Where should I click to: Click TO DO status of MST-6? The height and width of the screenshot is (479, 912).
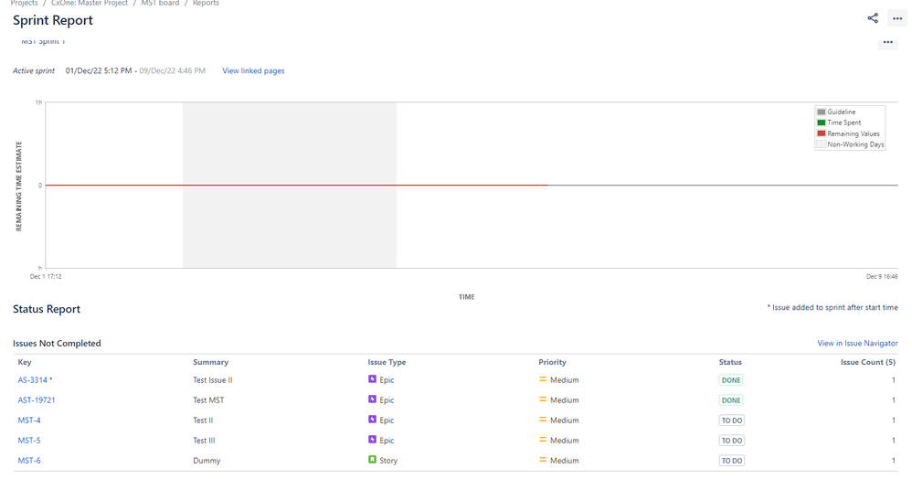tap(732, 461)
